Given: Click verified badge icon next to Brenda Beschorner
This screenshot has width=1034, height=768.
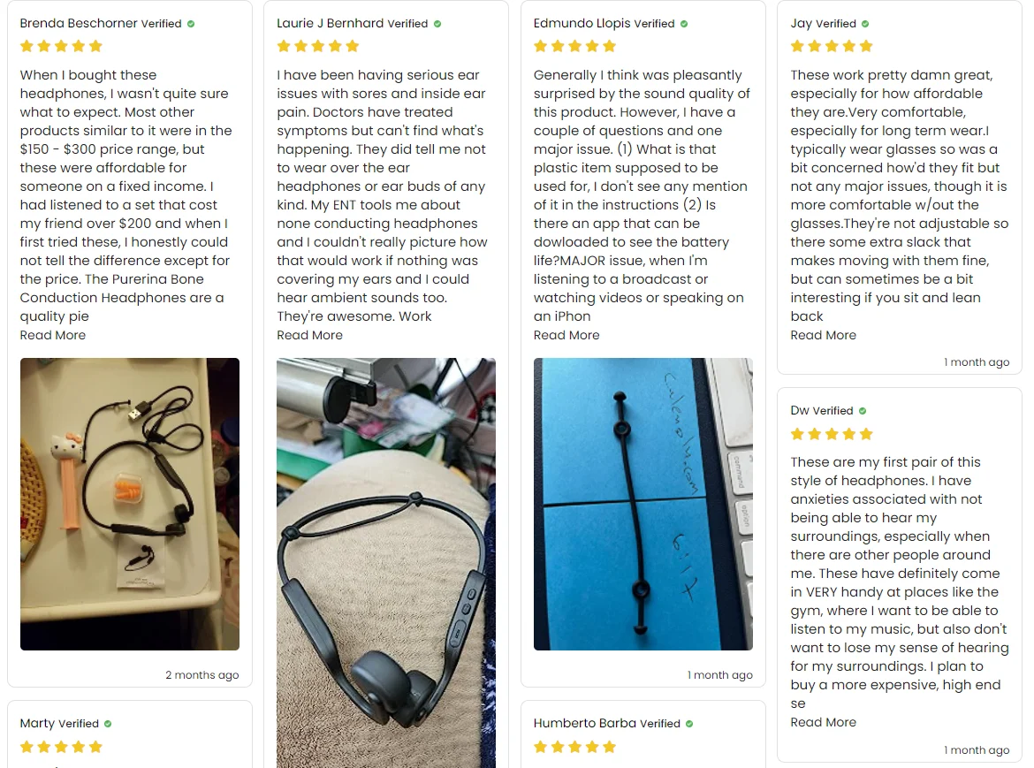Looking at the screenshot, I should tap(191, 24).
